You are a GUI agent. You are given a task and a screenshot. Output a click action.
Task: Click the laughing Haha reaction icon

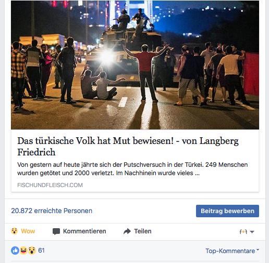point(23,251)
